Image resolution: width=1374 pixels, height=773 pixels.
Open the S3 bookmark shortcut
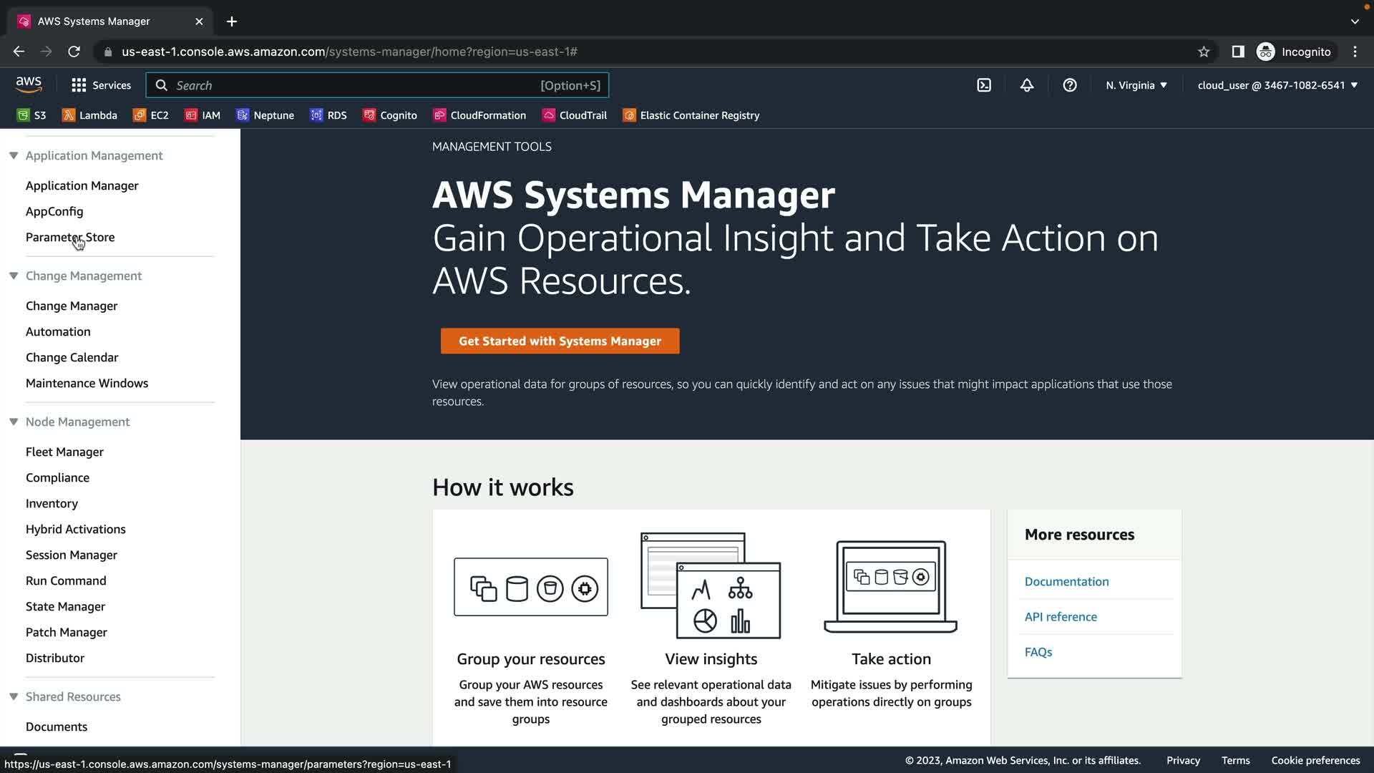coord(31,115)
